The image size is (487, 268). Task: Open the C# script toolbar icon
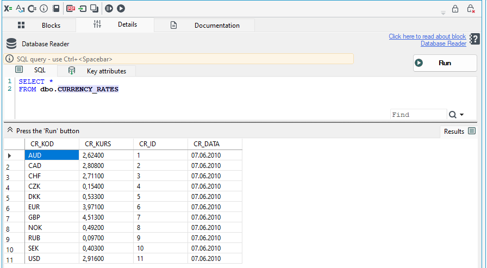pos(32,9)
